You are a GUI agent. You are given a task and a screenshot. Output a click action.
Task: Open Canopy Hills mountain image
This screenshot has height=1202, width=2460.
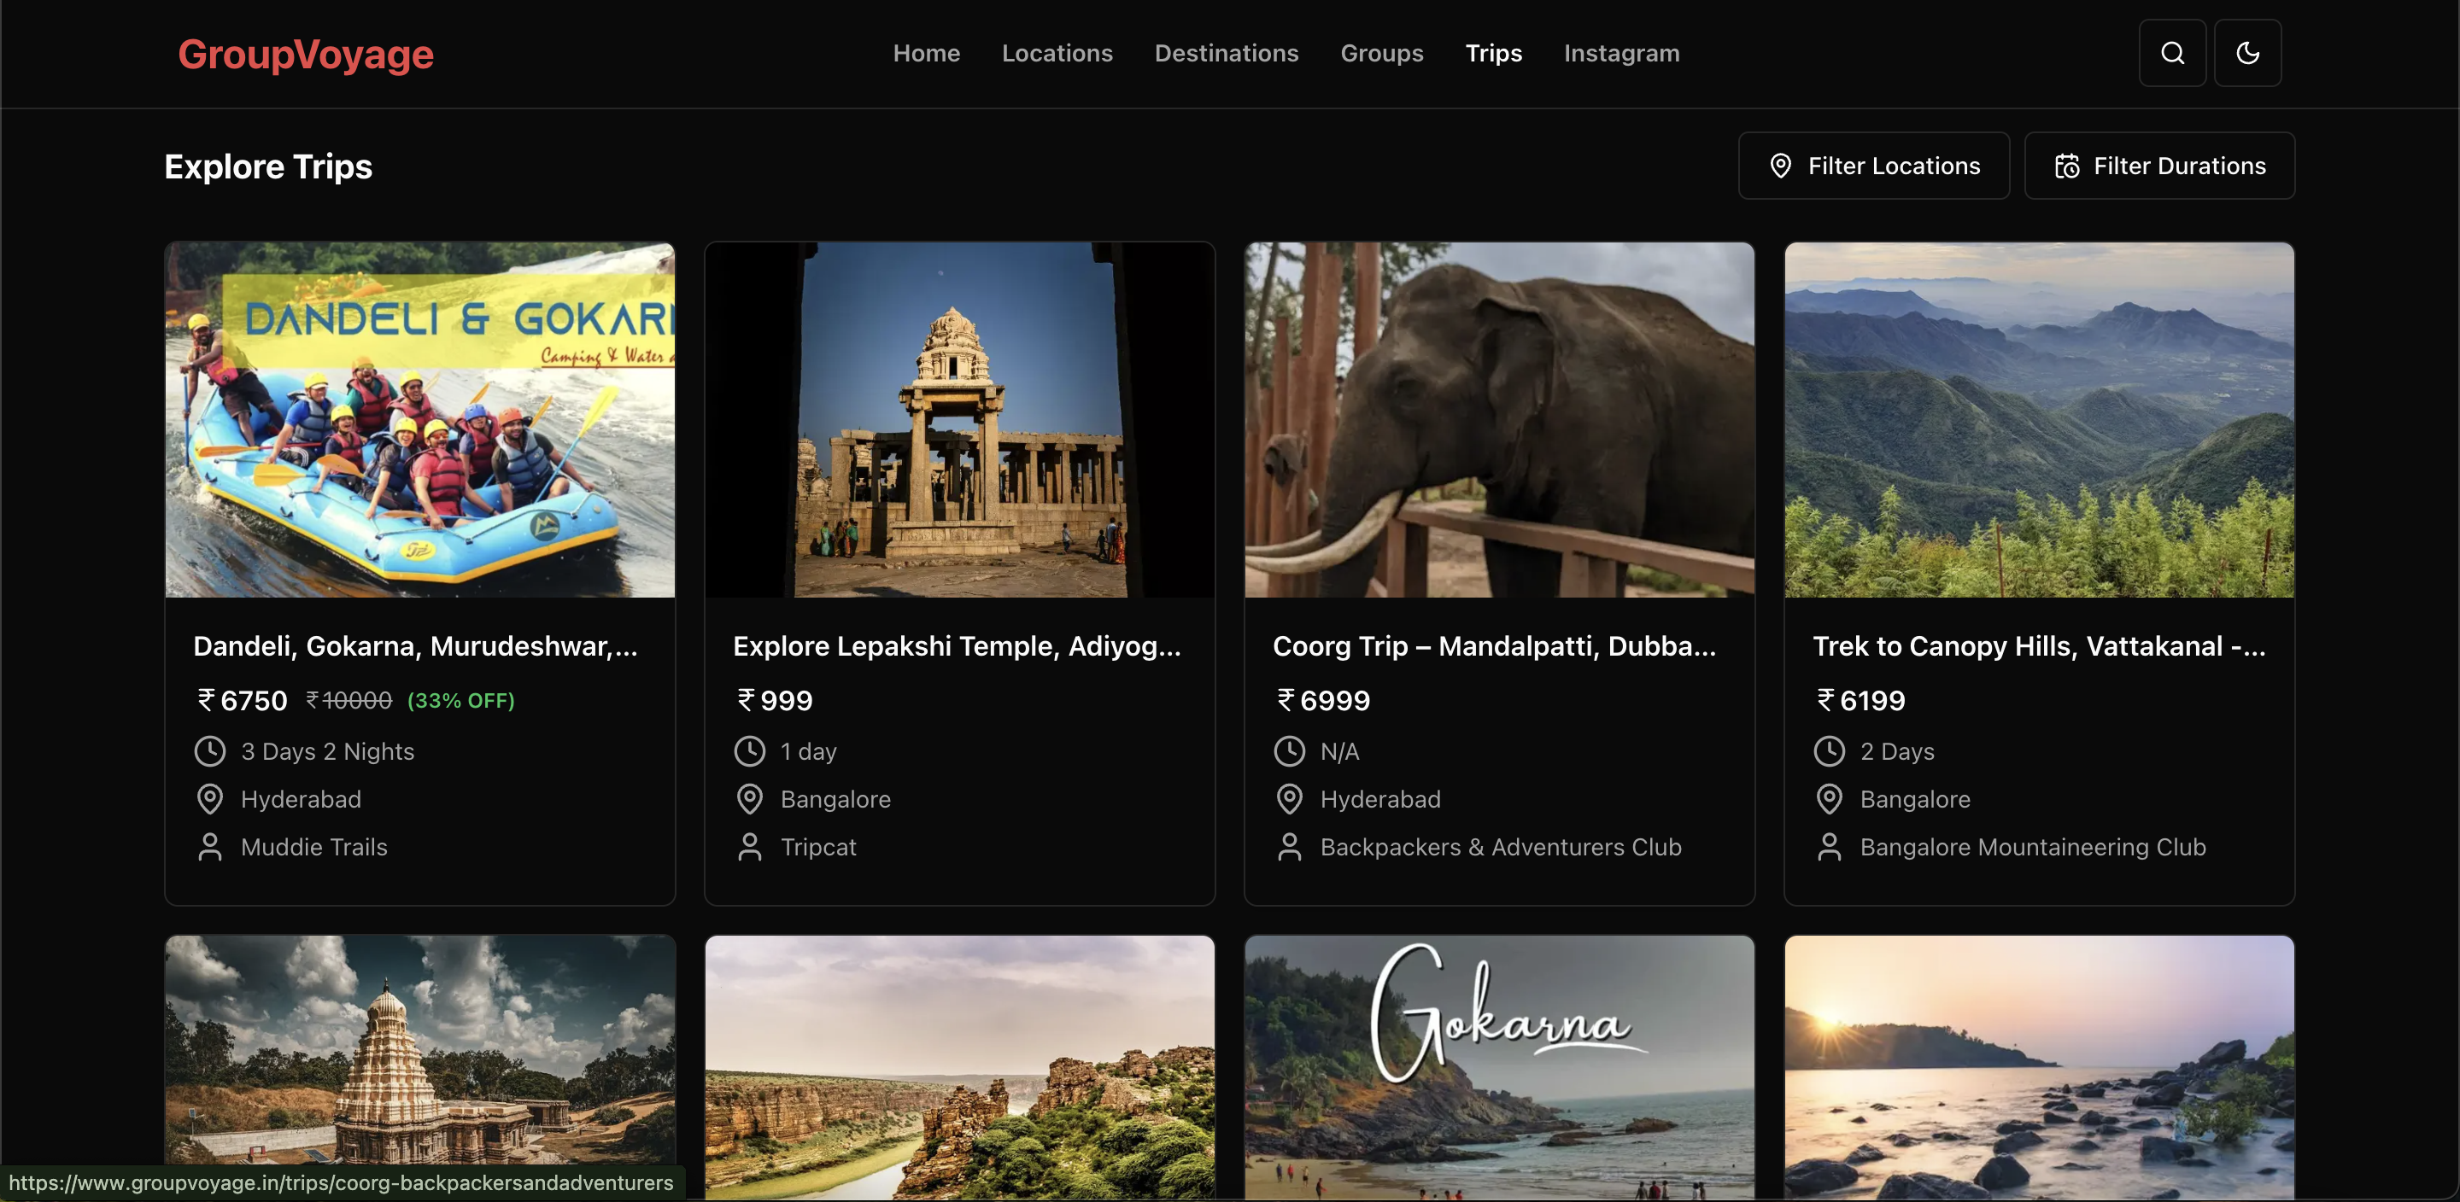tap(2039, 420)
